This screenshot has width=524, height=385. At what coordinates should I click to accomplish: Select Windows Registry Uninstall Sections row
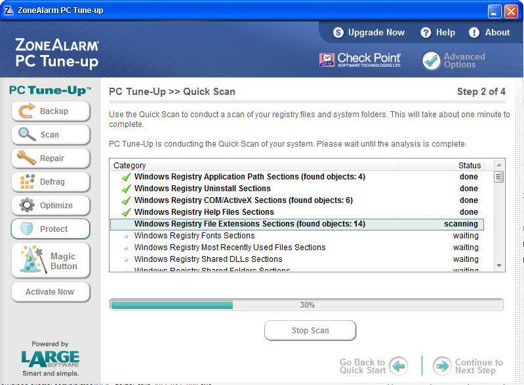296,189
